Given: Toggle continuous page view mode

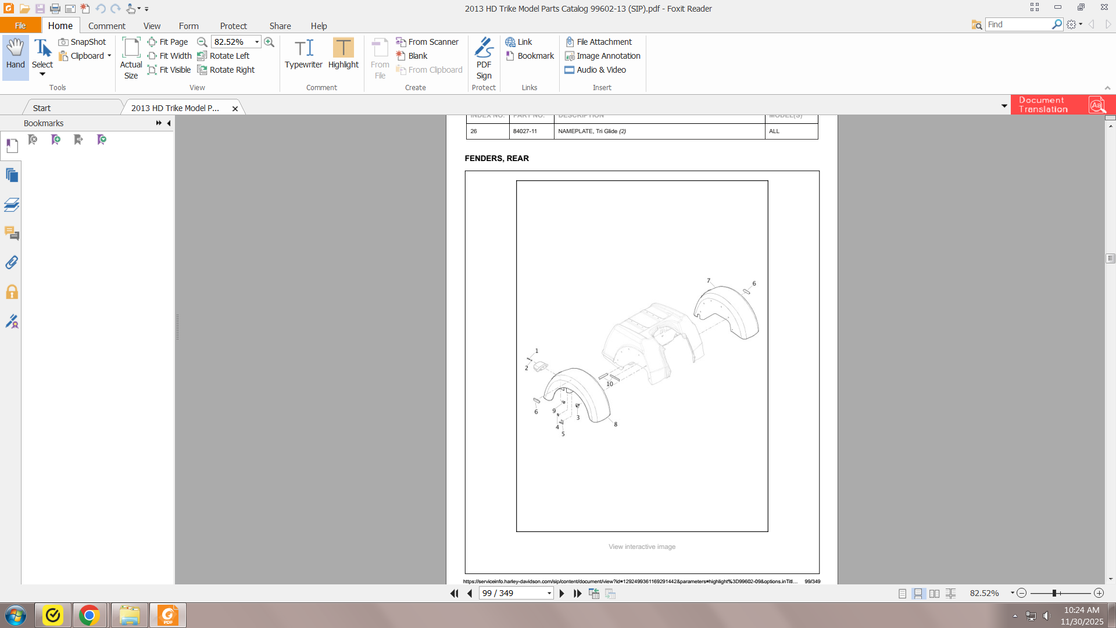Looking at the screenshot, I should pos(918,594).
